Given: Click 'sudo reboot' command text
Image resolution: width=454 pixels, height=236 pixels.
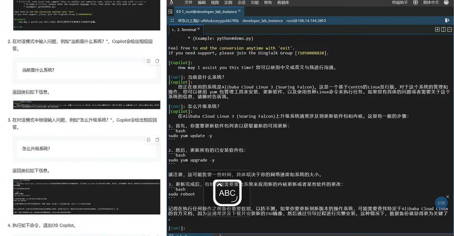Looking at the screenshot, I should 182,194.
